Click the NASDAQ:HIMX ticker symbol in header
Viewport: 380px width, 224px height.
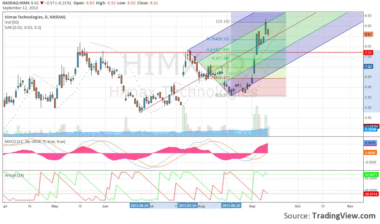click(16, 3)
